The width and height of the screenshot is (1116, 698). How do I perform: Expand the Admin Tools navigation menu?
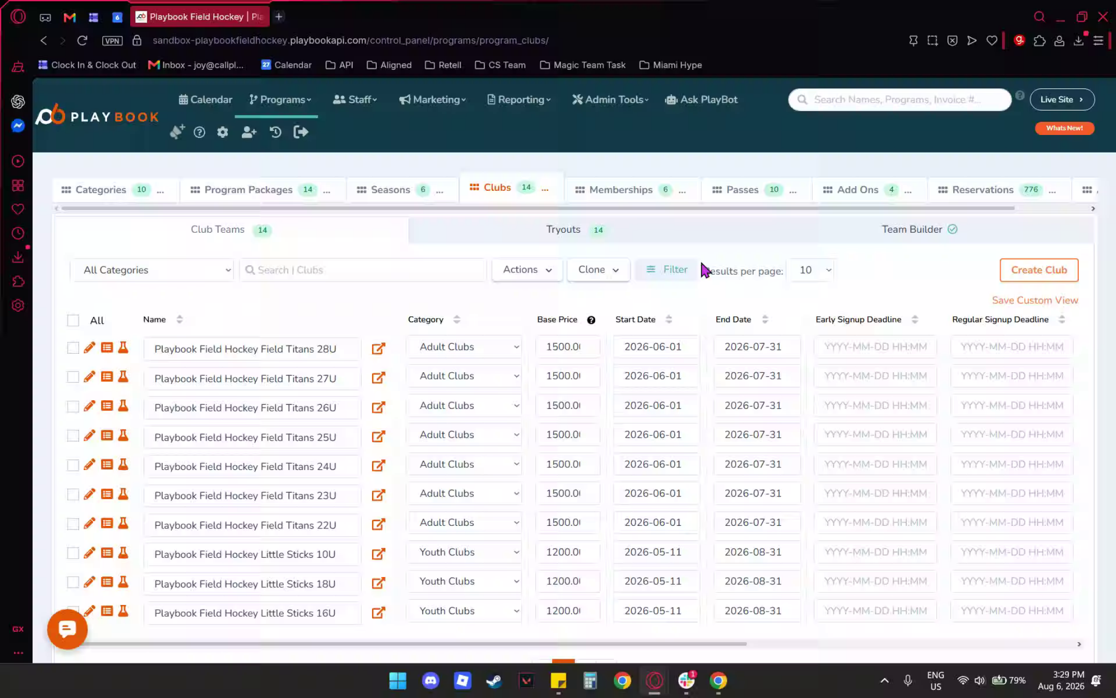(610, 99)
